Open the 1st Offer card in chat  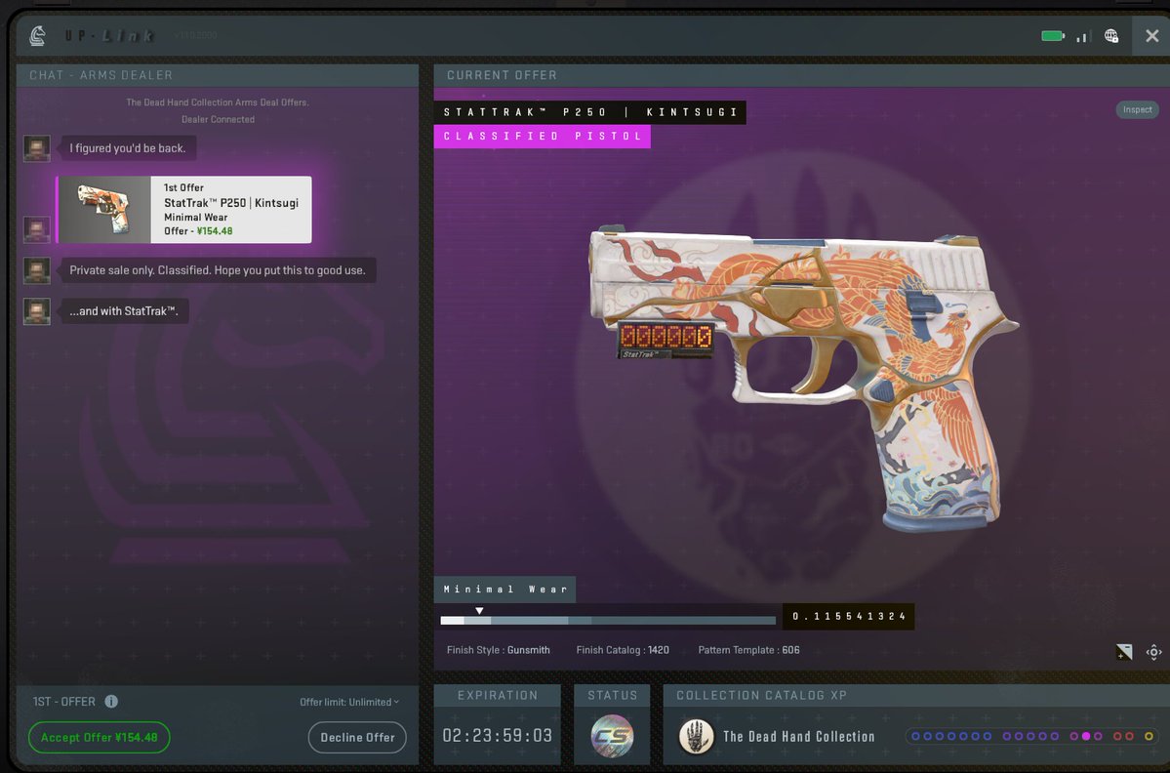tap(184, 210)
